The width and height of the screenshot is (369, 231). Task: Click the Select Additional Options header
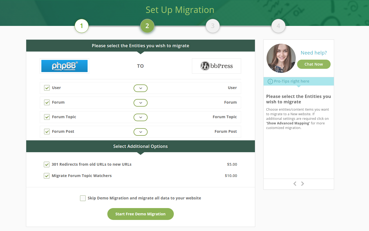pyautogui.click(x=141, y=146)
